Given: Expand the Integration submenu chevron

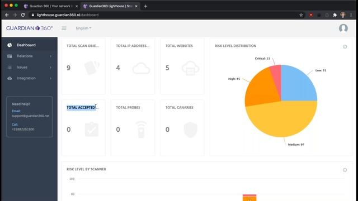Looking at the screenshot, I should pyautogui.click(x=50, y=78).
